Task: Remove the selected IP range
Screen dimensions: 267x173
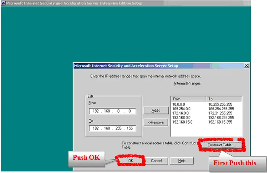Action: tap(156, 122)
